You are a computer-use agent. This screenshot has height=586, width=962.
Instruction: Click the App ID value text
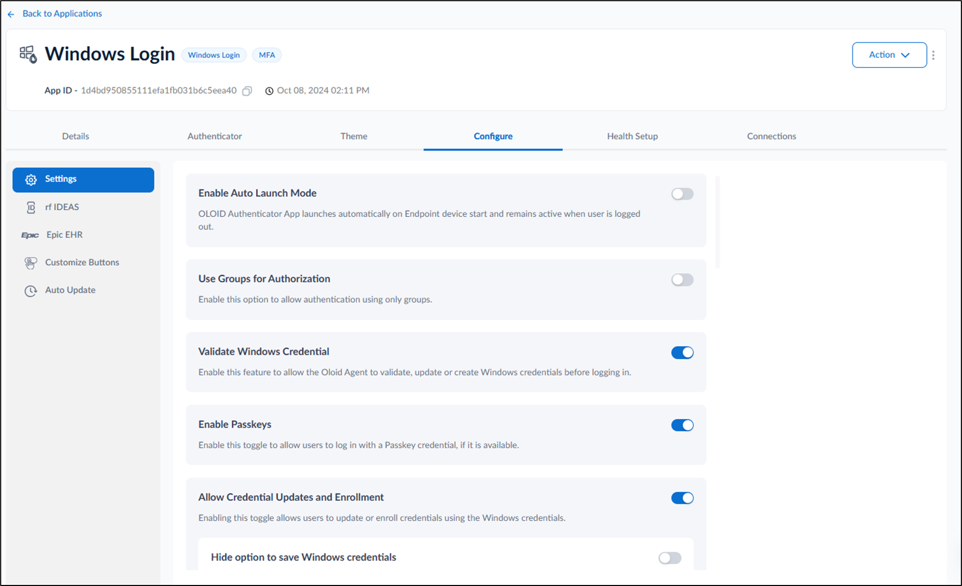158,90
